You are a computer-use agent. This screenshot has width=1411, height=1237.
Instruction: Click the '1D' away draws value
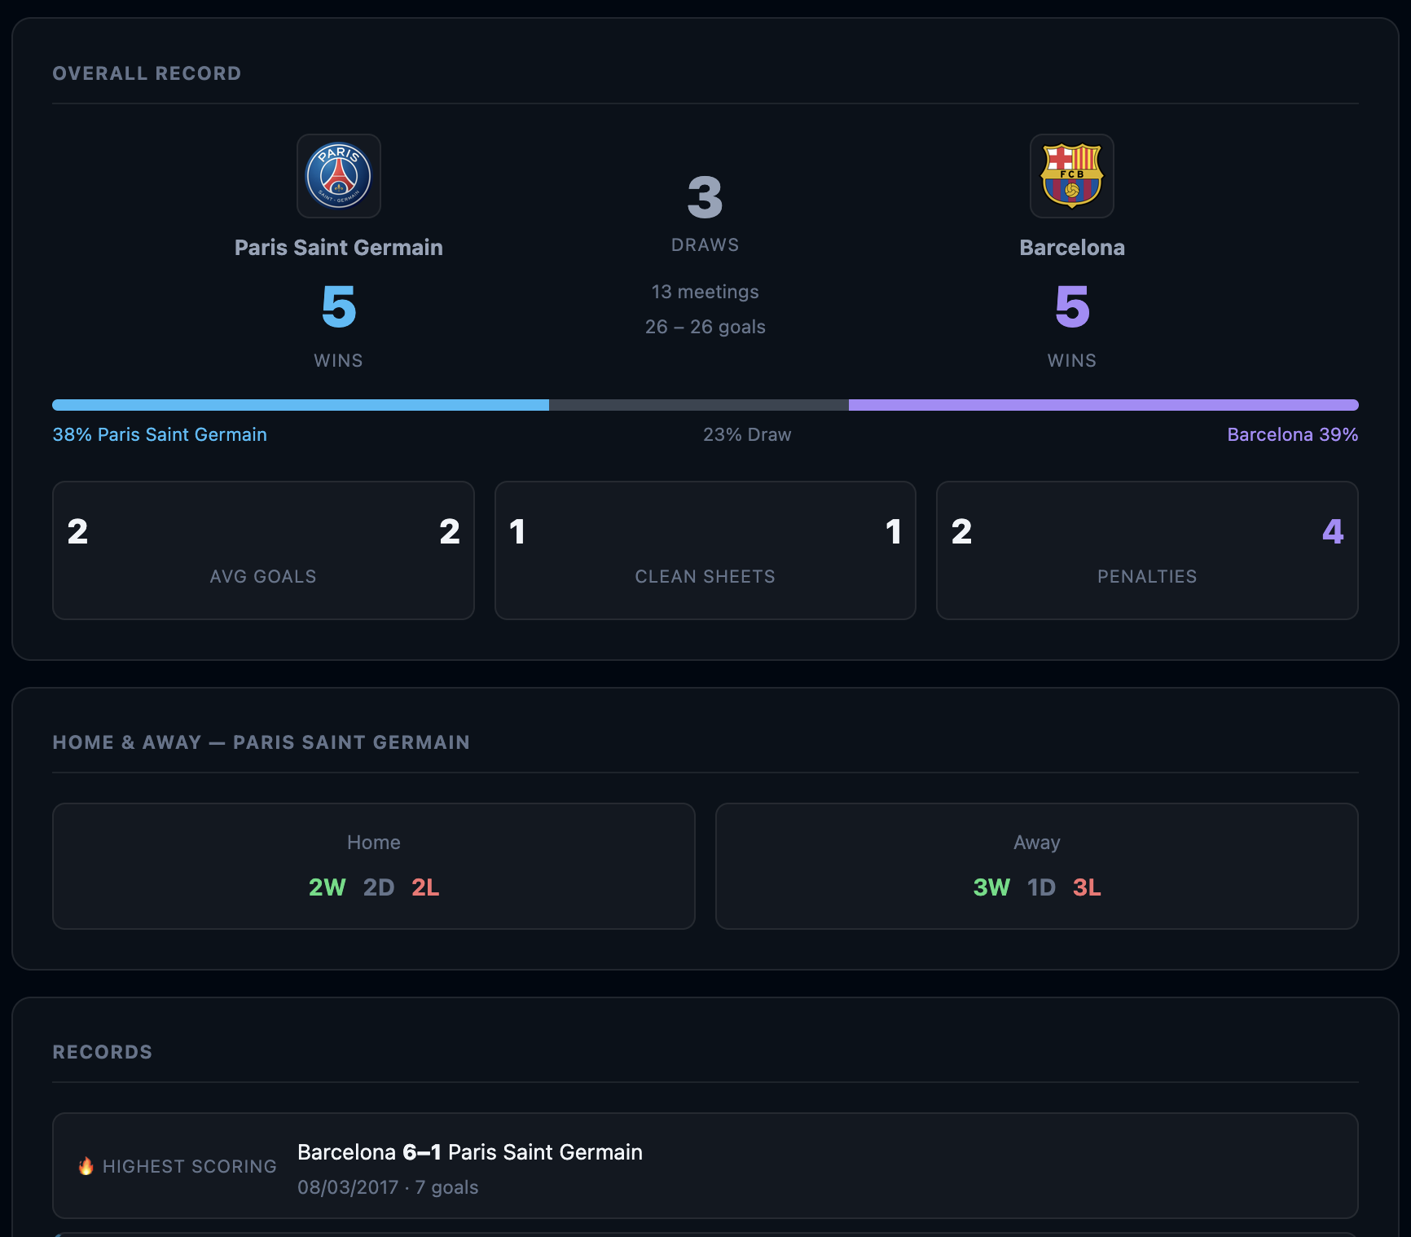coord(1041,887)
